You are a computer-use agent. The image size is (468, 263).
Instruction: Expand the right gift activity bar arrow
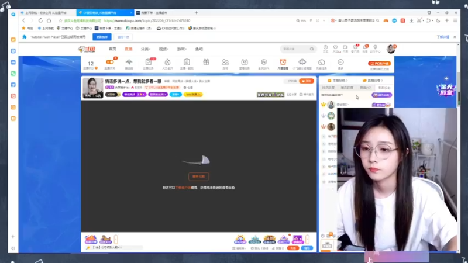pos(308,239)
